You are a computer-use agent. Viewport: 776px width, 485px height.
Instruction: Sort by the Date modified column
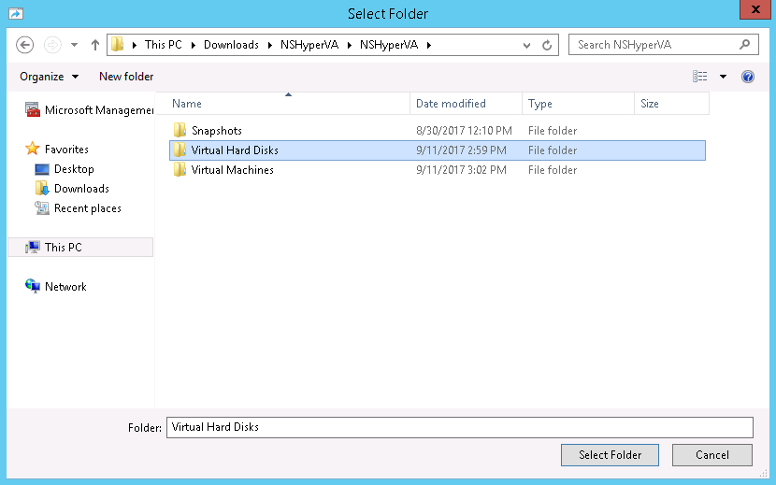(451, 104)
